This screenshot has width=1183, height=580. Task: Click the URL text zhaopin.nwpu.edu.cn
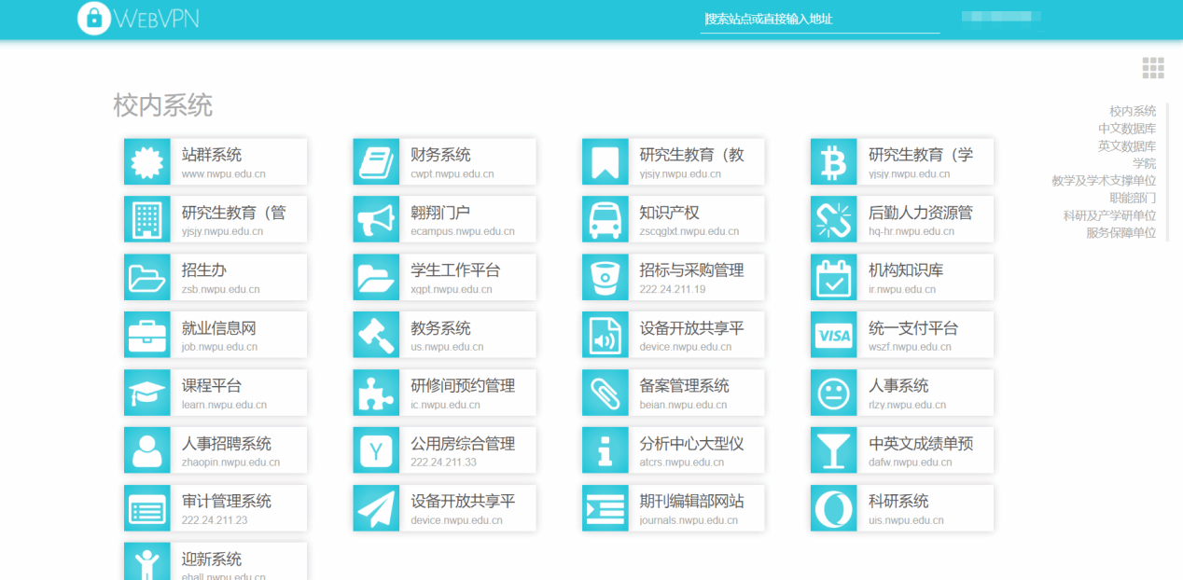pyautogui.click(x=230, y=463)
